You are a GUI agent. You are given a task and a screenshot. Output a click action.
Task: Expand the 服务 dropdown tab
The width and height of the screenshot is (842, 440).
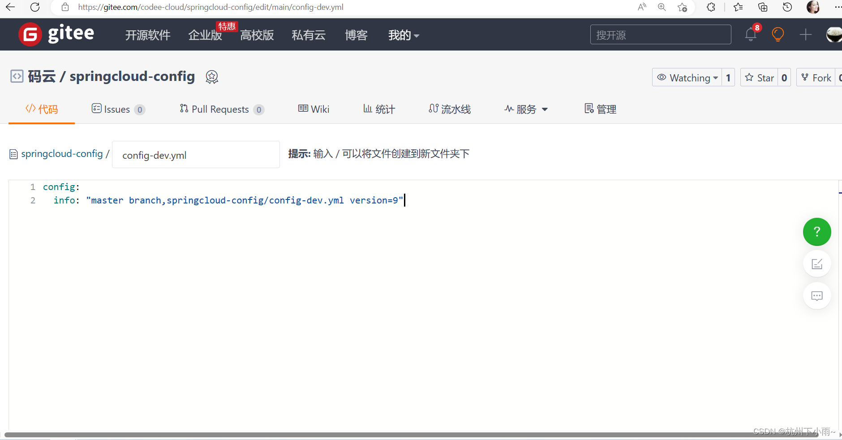click(526, 109)
